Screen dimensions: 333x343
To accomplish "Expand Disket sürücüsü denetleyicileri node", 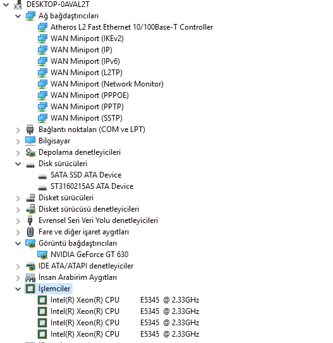I will [x=18, y=210].
